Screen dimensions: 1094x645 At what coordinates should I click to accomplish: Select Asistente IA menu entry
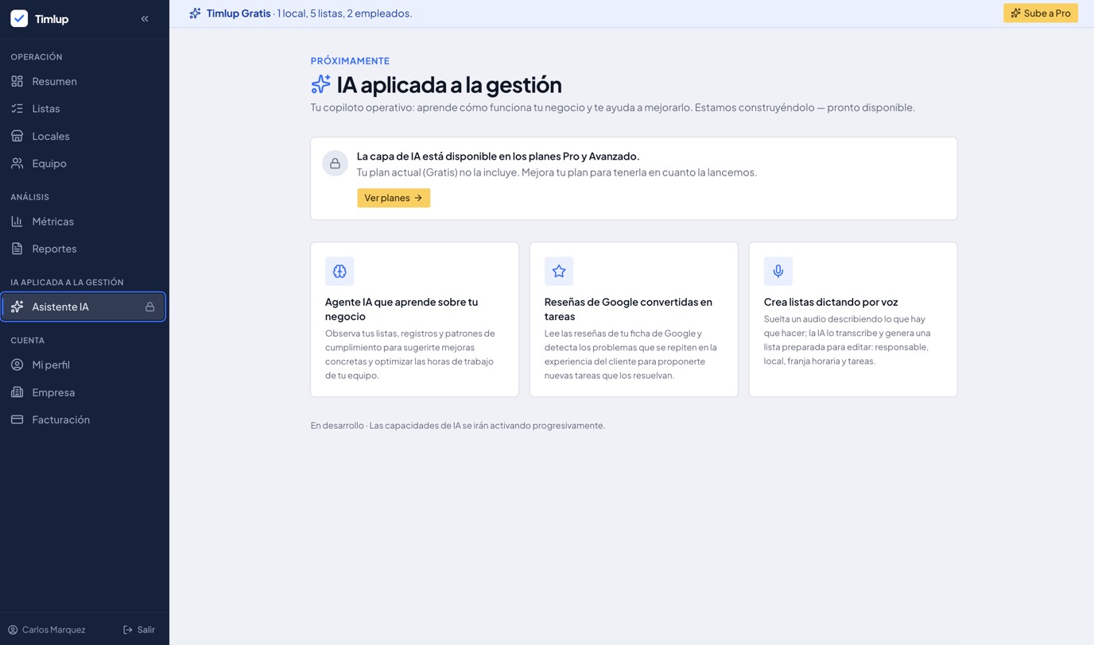click(x=83, y=307)
